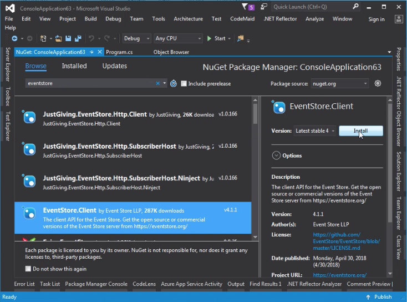Click the Install button

[361, 130]
